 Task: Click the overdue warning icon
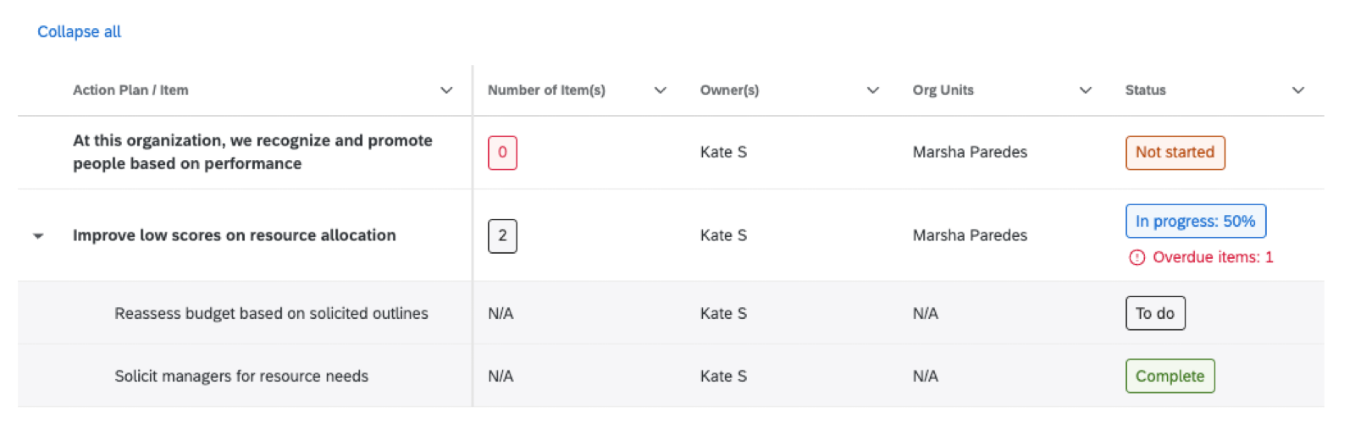tap(1137, 257)
